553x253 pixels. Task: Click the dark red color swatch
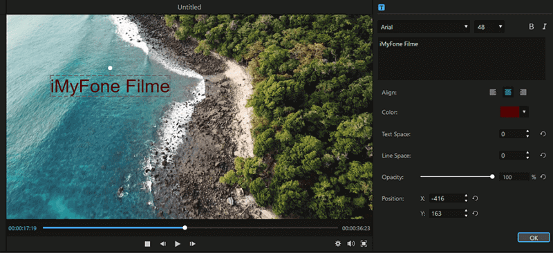coord(509,112)
